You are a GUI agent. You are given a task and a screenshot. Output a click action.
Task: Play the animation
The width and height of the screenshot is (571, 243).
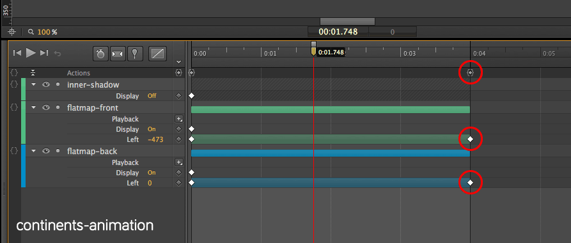[31, 53]
